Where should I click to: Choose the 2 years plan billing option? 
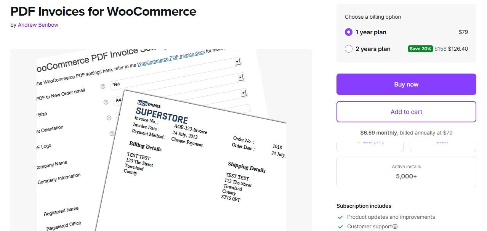348,49
